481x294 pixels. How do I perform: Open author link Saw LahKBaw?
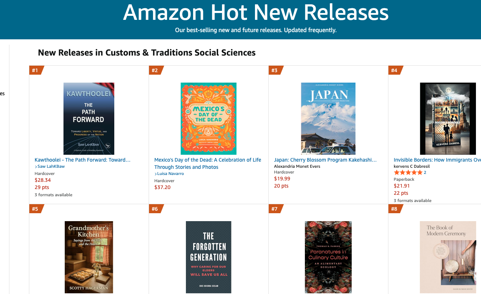point(51,166)
